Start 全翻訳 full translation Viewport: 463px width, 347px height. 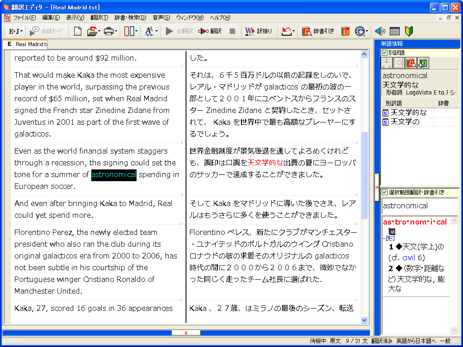point(179,31)
